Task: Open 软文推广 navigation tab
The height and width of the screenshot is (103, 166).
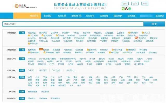Action: [x=48, y=16]
